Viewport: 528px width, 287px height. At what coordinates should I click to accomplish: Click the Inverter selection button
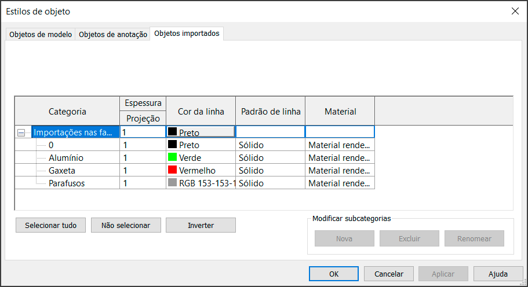pyautogui.click(x=201, y=225)
